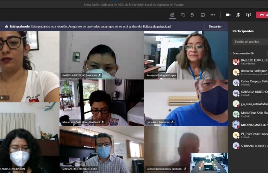Toggle the microphone mute button
Viewport: 268px width, 173px height.
point(238,15)
